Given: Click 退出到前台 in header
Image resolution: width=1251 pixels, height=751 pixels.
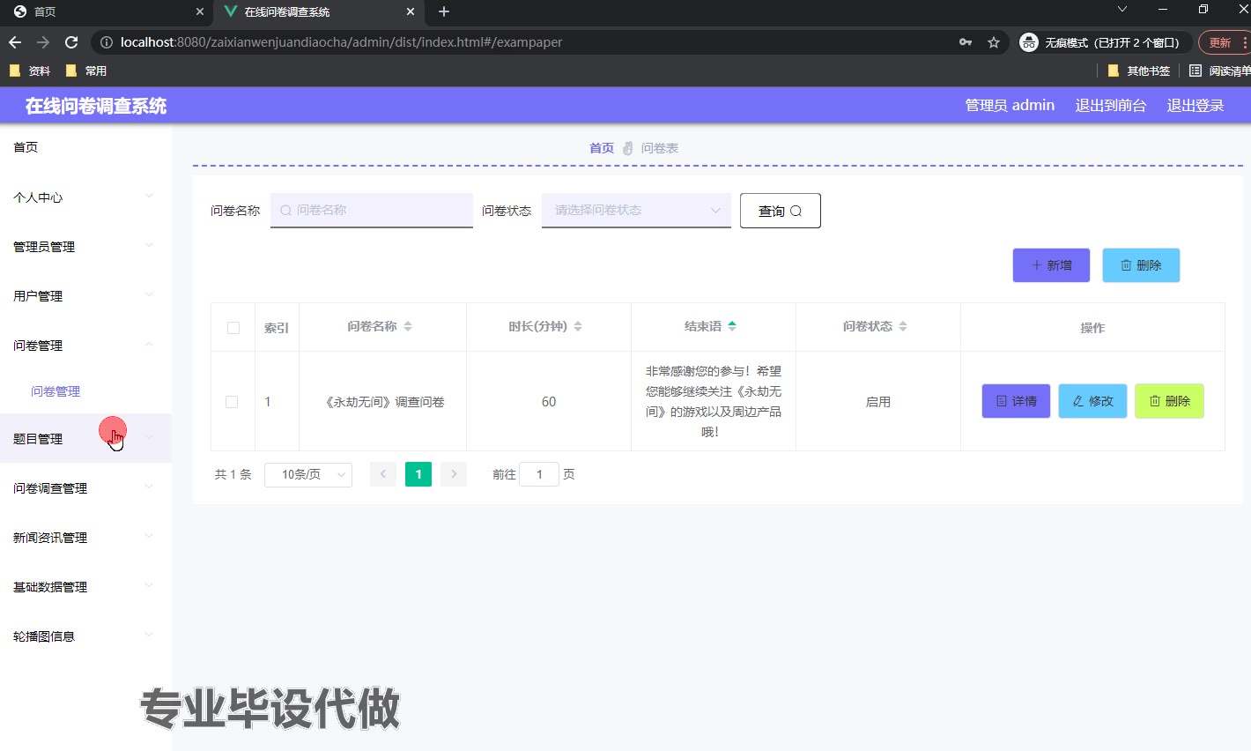Looking at the screenshot, I should pyautogui.click(x=1111, y=105).
